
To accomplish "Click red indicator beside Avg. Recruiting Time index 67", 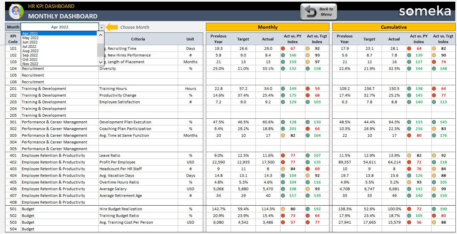I will pyautogui.click(x=283, y=48).
